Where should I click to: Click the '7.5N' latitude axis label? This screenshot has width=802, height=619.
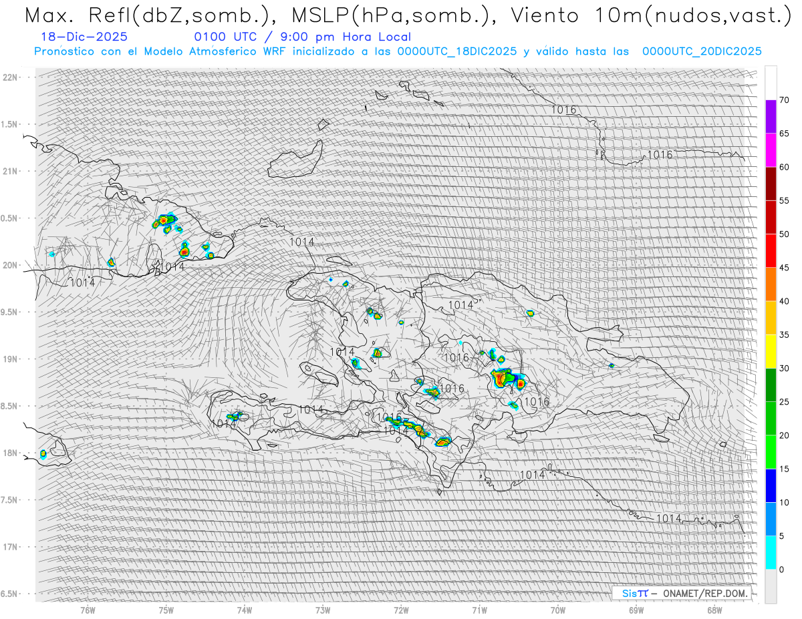coord(10,499)
